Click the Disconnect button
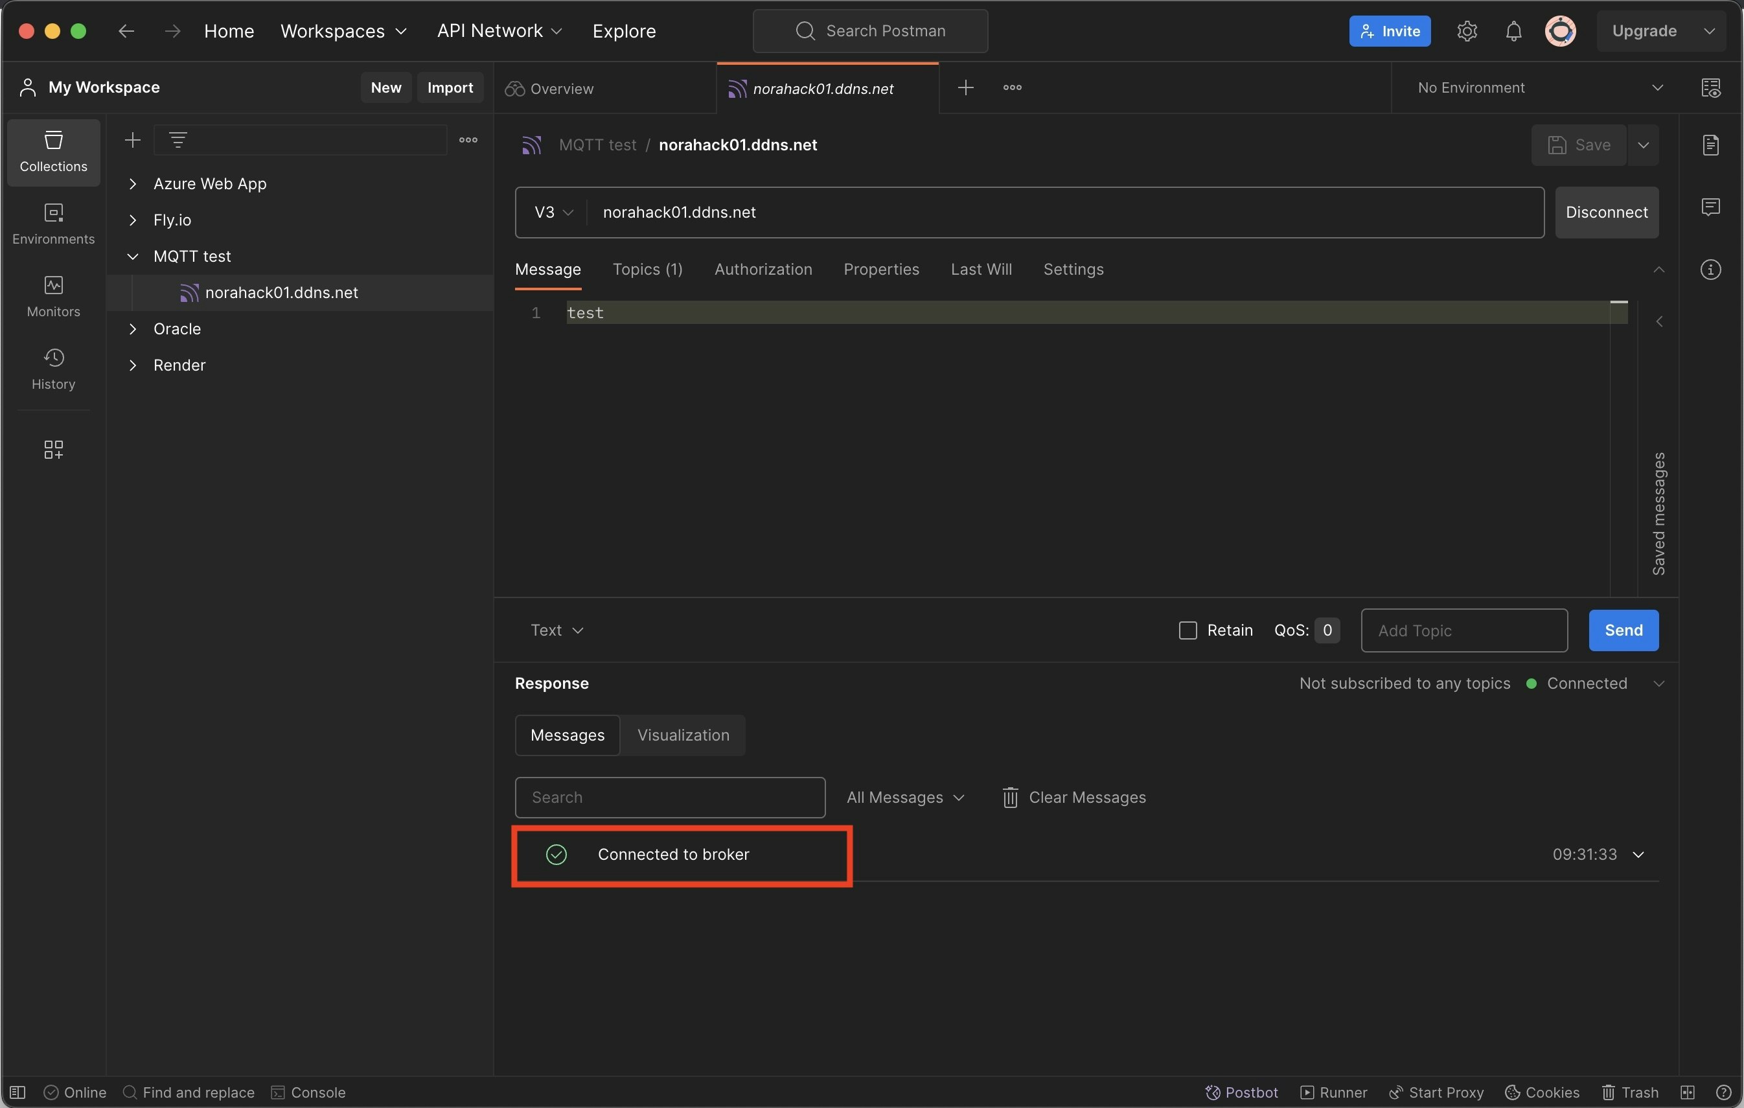 pyautogui.click(x=1607, y=212)
